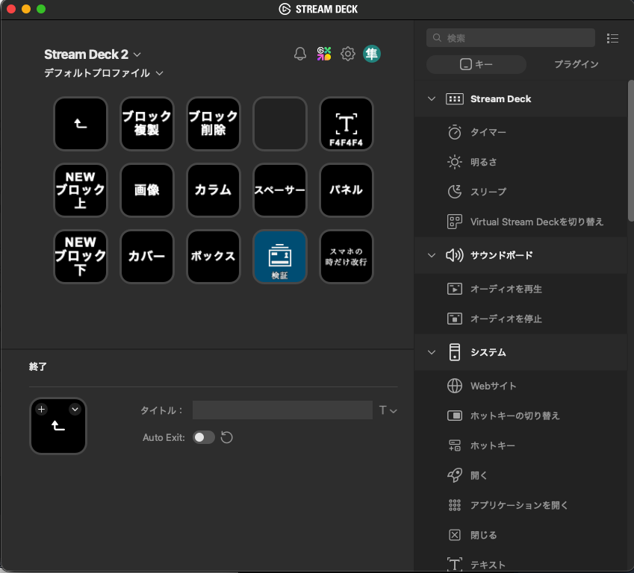Choose the オーディオを再生 action
This screenshot has height=573, width=634.
pos(520,289)
